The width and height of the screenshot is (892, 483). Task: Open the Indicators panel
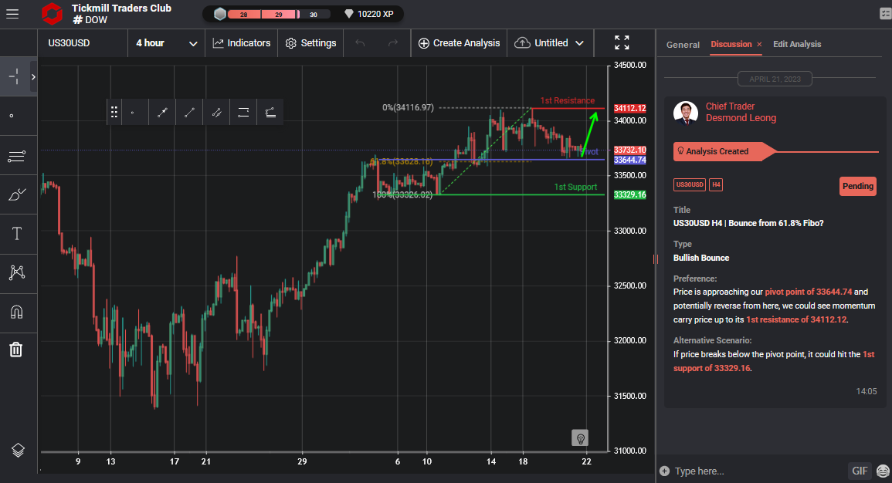[242, 43]
